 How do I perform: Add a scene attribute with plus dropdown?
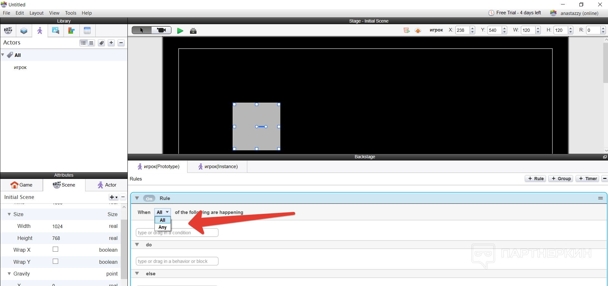click(113, 197)
